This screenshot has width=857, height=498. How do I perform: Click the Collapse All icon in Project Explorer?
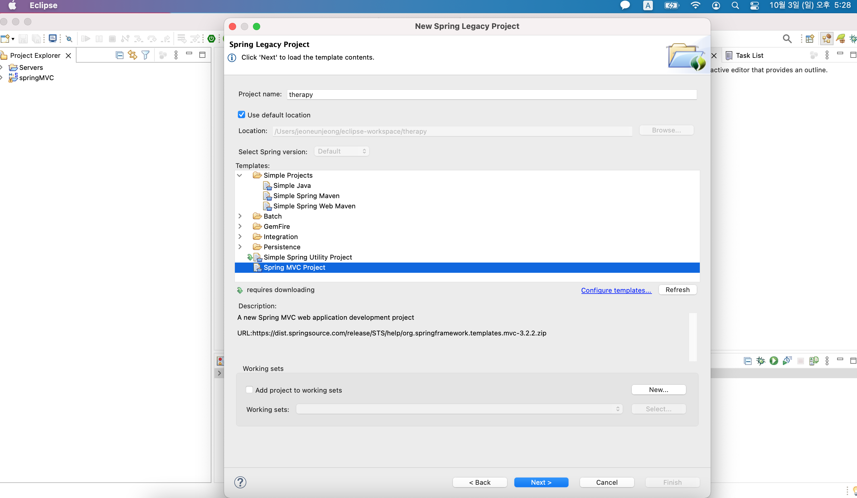[119, 55]
